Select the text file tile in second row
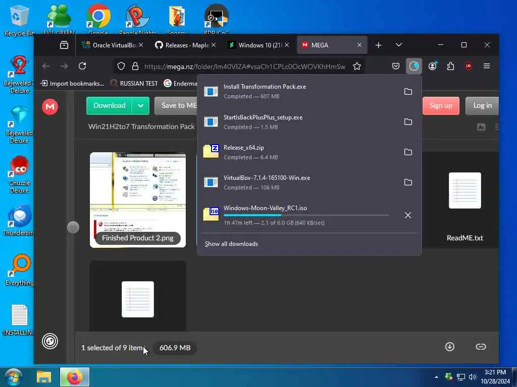 (138, 296)
